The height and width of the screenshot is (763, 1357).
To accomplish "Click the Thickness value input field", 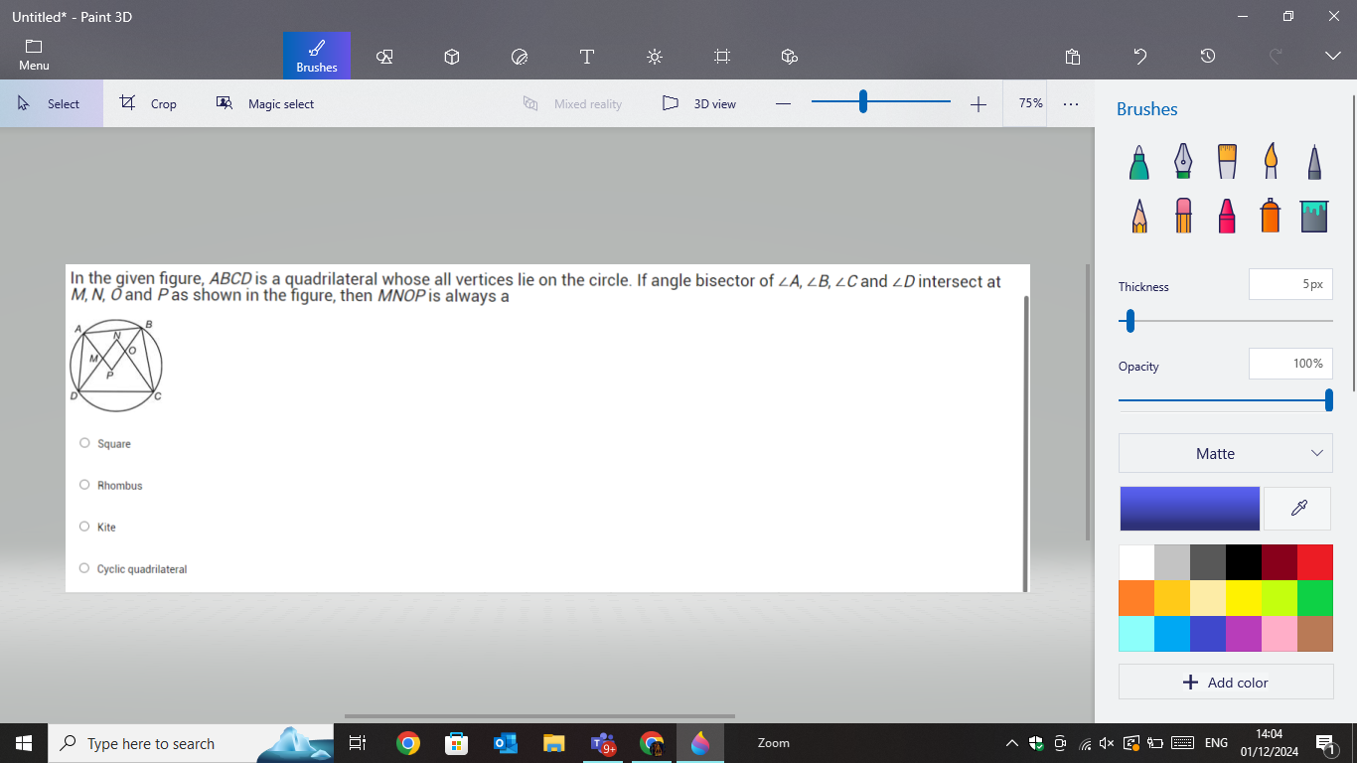I will click(1289, 284).
